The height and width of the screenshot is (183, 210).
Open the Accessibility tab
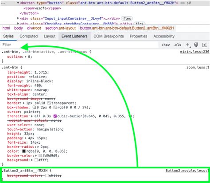pos(164,36)
